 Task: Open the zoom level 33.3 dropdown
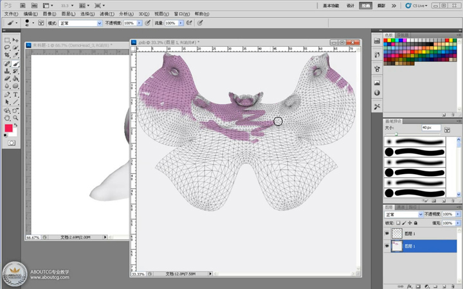coord(72,6)
